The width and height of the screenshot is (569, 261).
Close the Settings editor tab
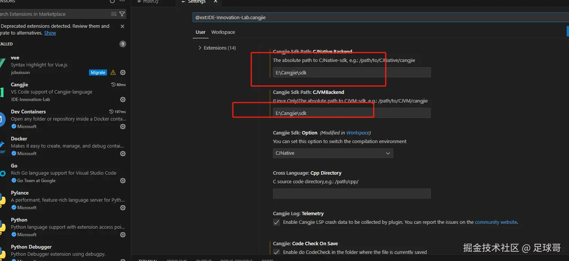tap(216, 2)
